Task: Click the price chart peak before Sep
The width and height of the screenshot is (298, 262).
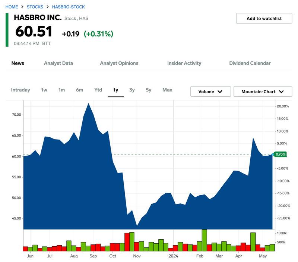Action: coord(88,103)
